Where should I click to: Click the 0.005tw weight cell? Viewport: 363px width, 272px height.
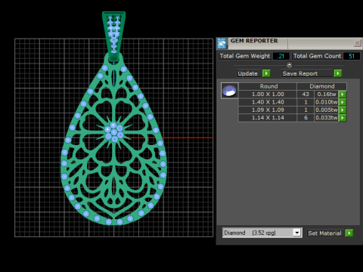point(327,110)
